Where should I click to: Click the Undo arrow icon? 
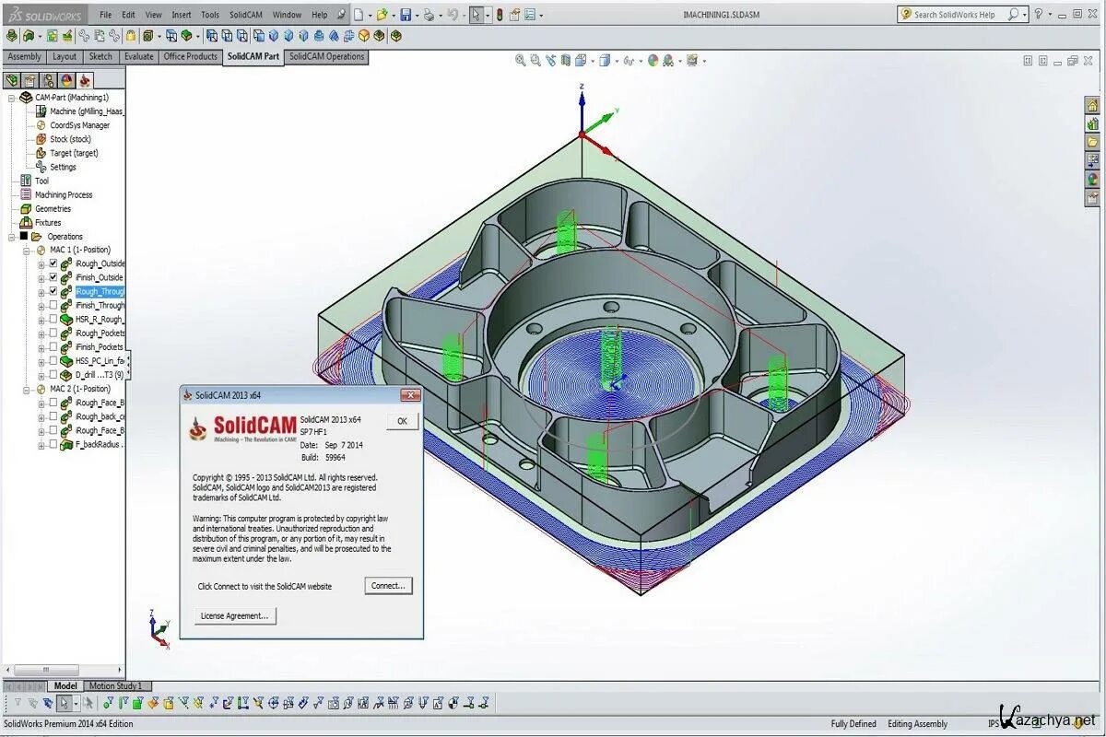click(x=453, y=15)
